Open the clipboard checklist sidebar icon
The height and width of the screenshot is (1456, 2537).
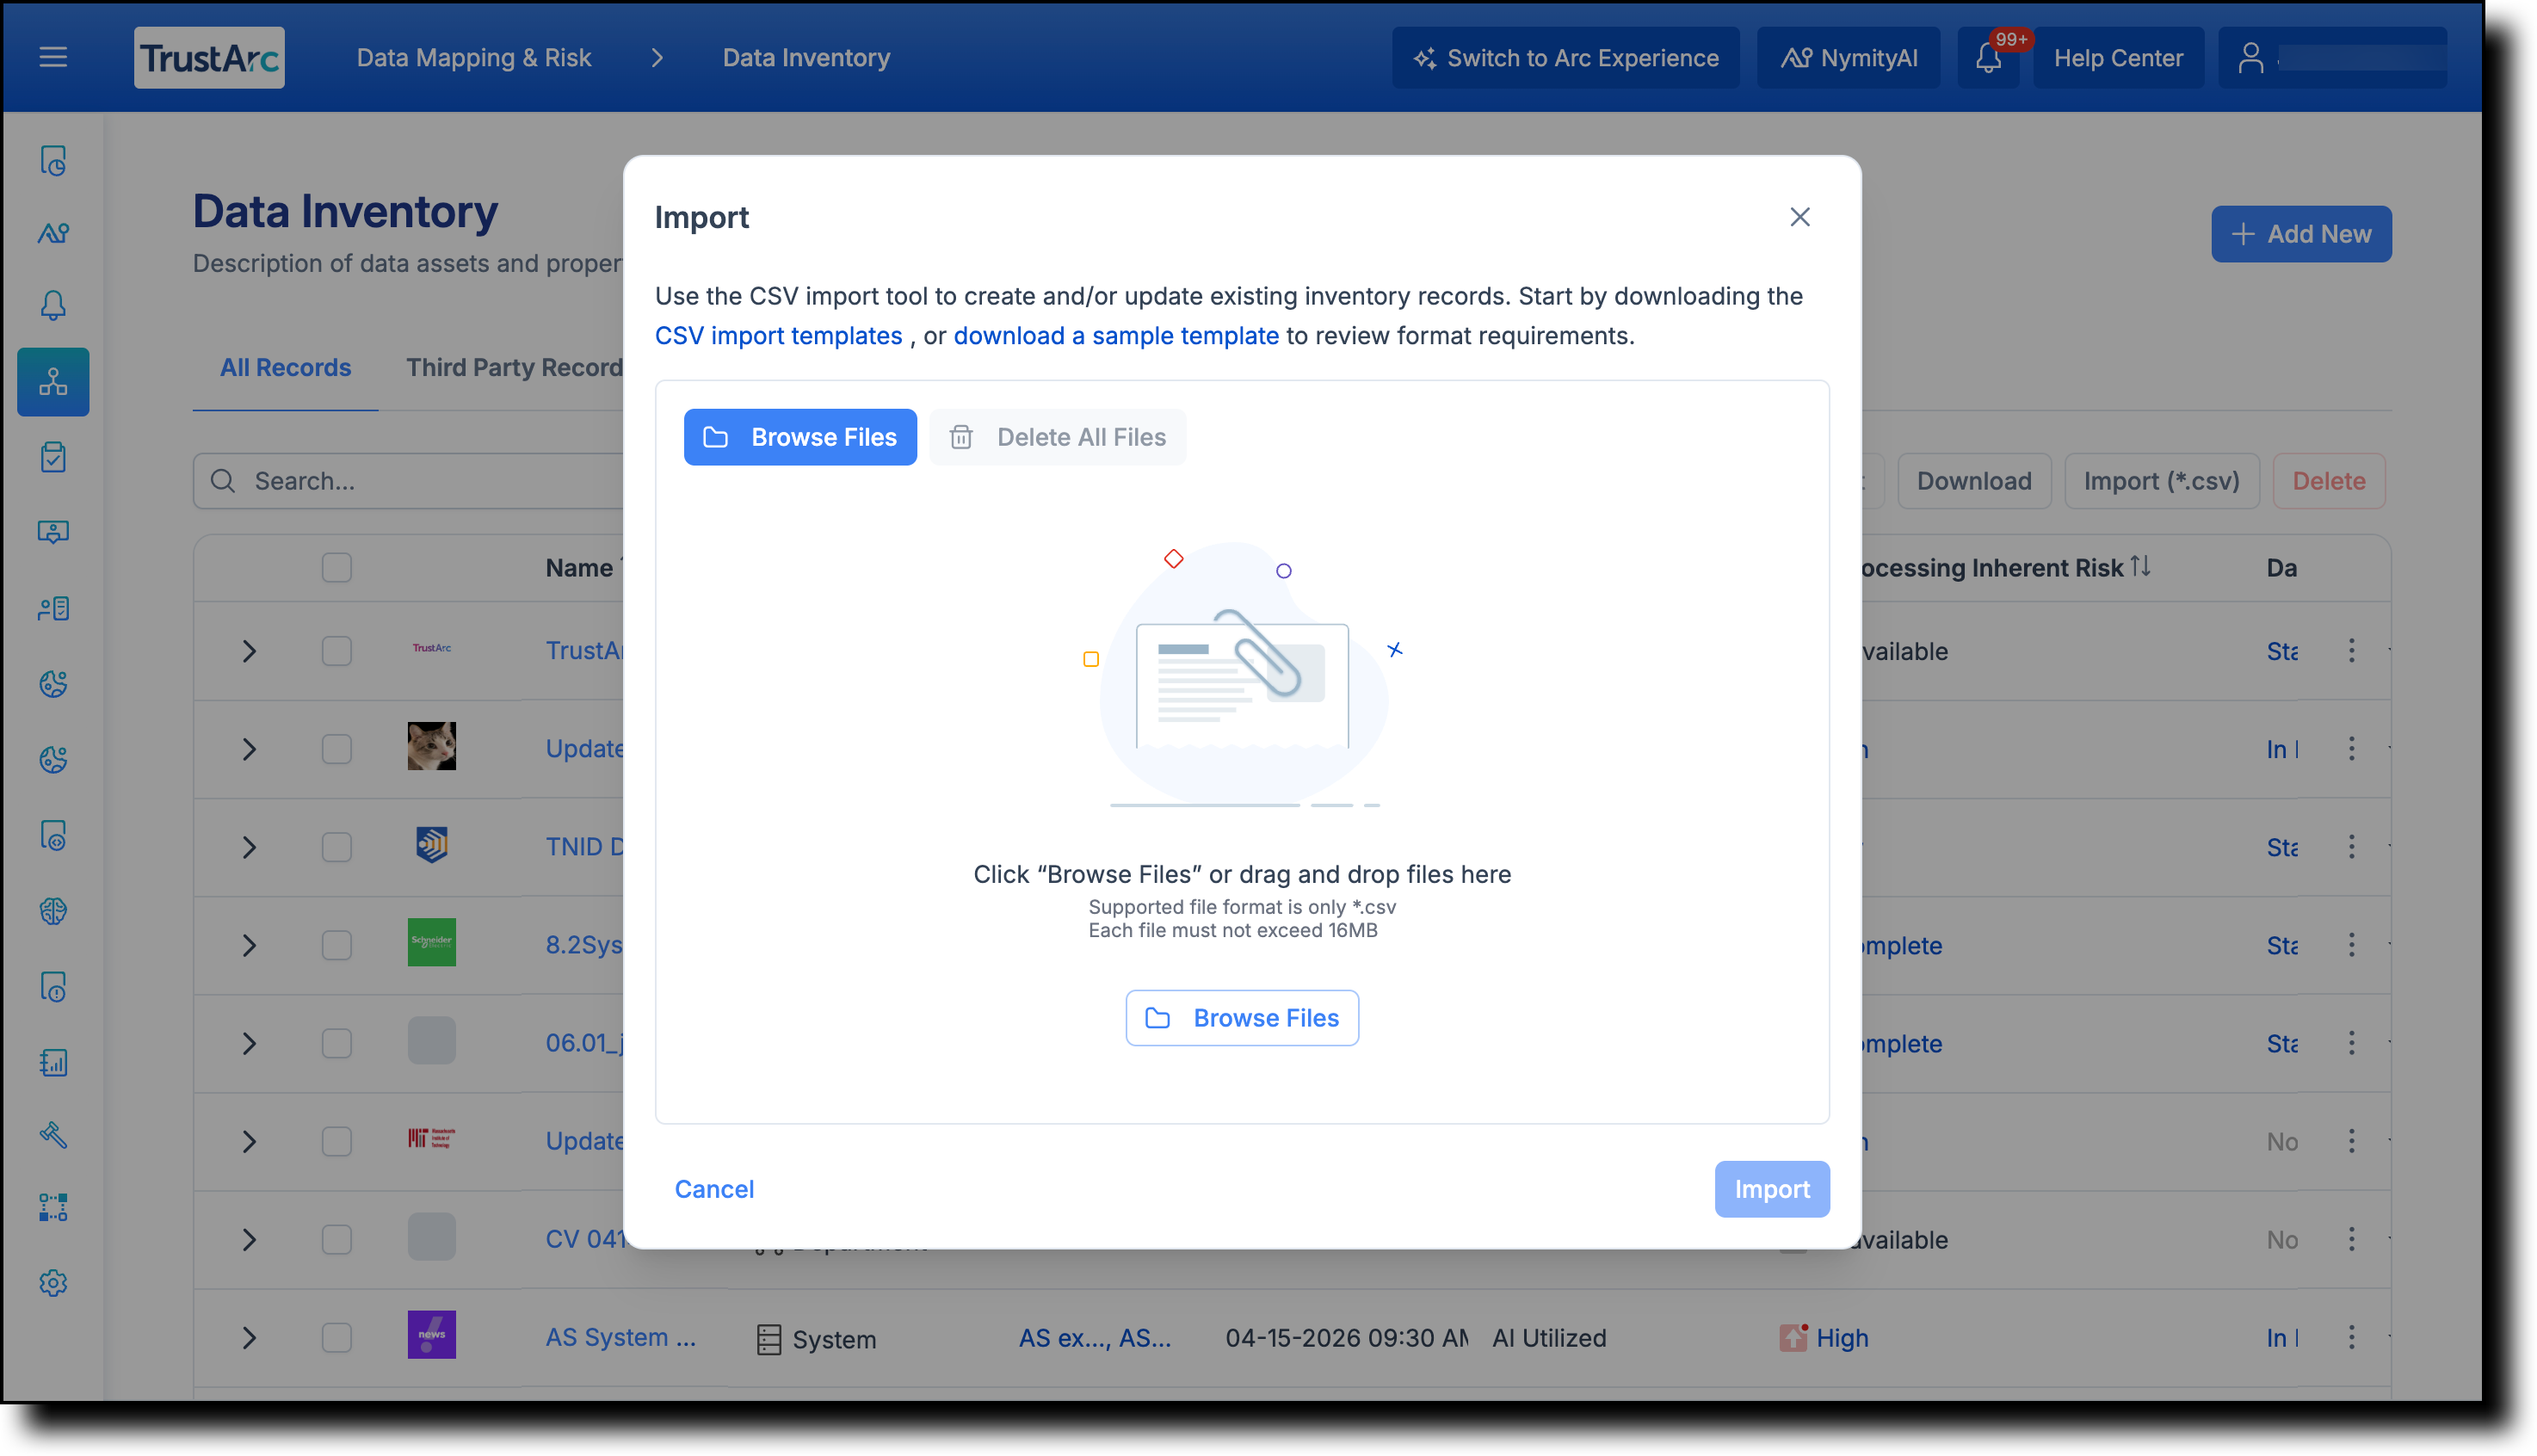(53, 458)
